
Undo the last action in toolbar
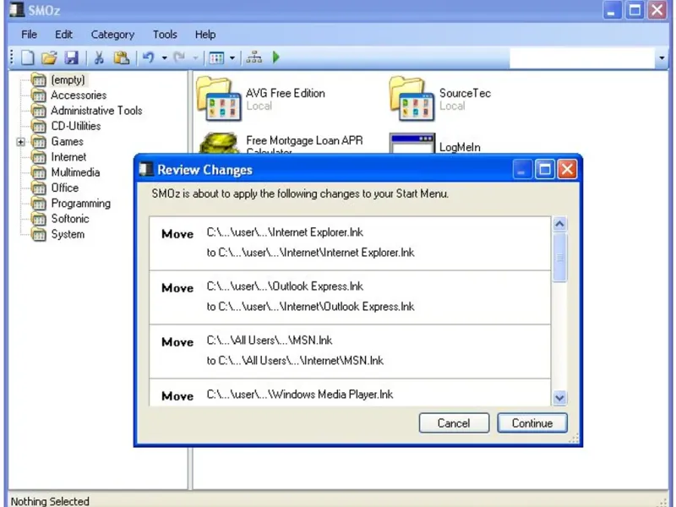(x=149, y=57)
